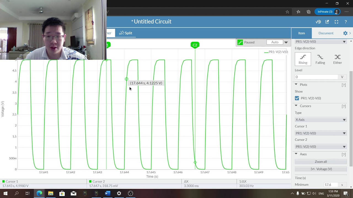Open the cursor Type X Axis dropdown
353x198 pixels.
pyautogui.click(x=321, y=120)
